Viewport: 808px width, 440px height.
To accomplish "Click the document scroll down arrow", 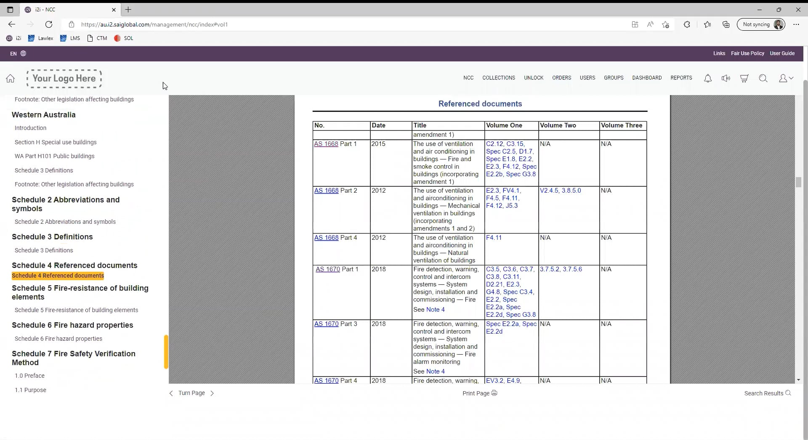I will coord(798,380).
